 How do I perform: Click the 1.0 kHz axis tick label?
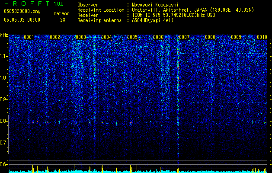3,78
